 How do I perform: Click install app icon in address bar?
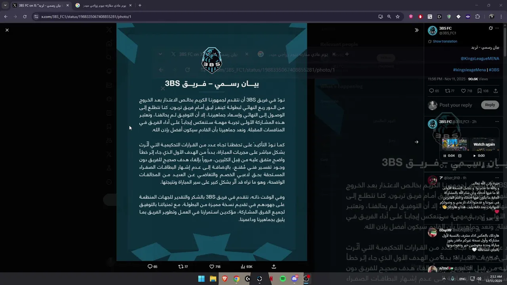coord(381,17)
